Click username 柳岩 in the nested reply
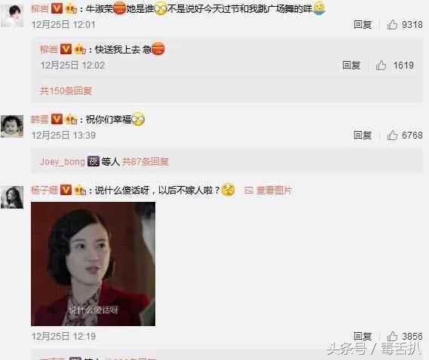The height and width of the screenshot is (360, 429). pos(49,50)
